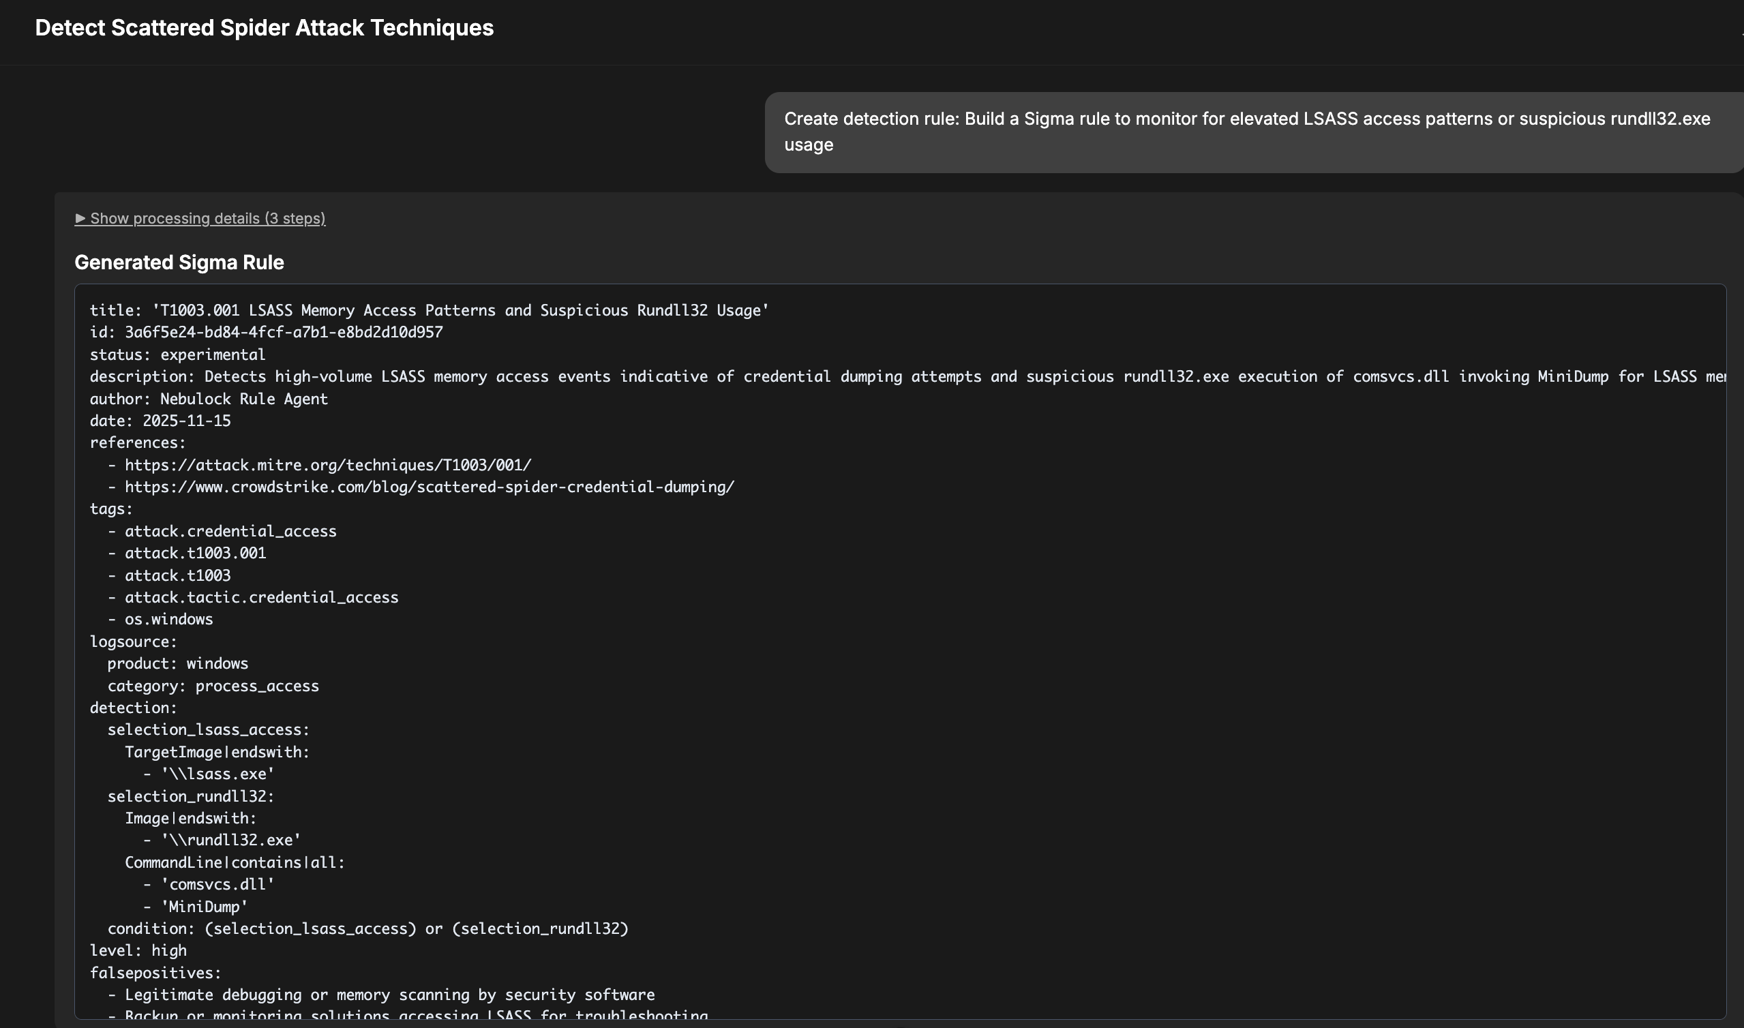
Task: Click the os.windows tag entry
Action: (168, 619)
